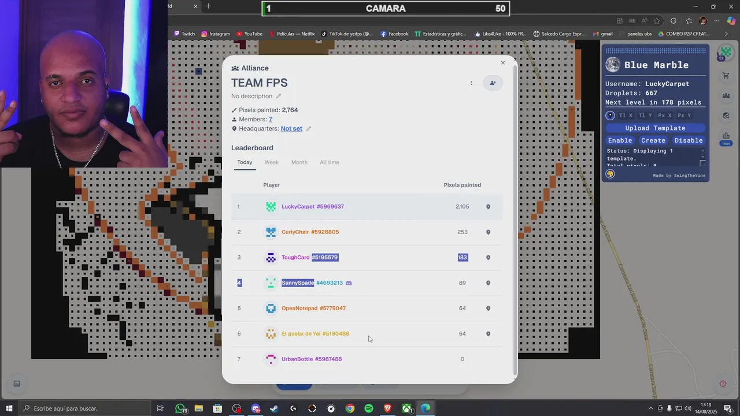Screen dimensions: 740x416
Task: Open the leaderboard bar chart icon
Action: click(x=726, y=136)
